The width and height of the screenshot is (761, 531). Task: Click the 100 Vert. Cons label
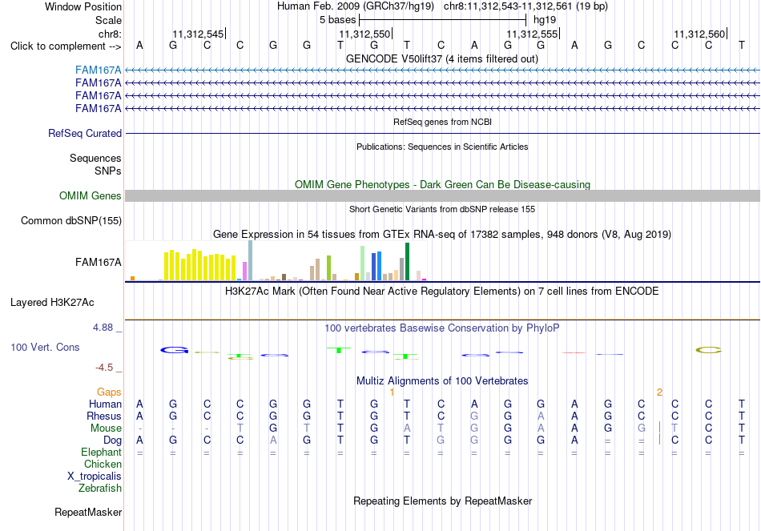tap(45, 347)
